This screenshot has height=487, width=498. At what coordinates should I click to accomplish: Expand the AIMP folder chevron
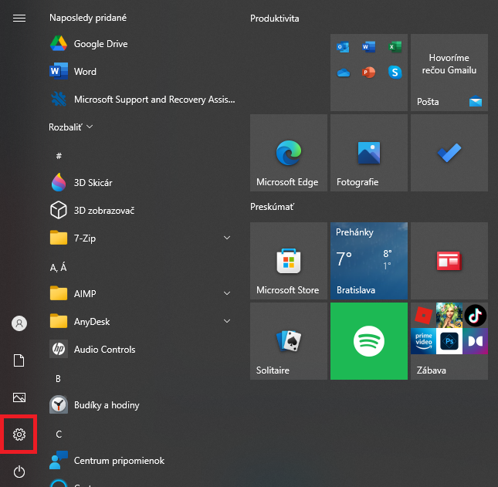pos(227,293)
